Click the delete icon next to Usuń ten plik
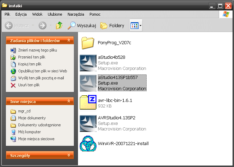The image size is (234, 167). (x=13, y=85)
